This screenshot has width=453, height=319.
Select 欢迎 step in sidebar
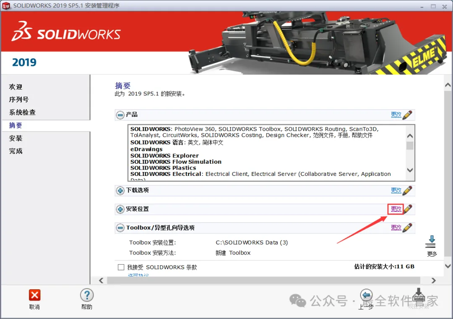pos(16,87)
